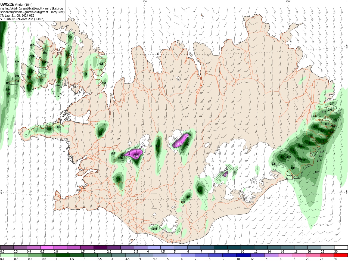Click the violet swatch starting at 14, lower scale
Viewport: 348px width, 261px height.
pyautogui.click(x=271, y=255)
